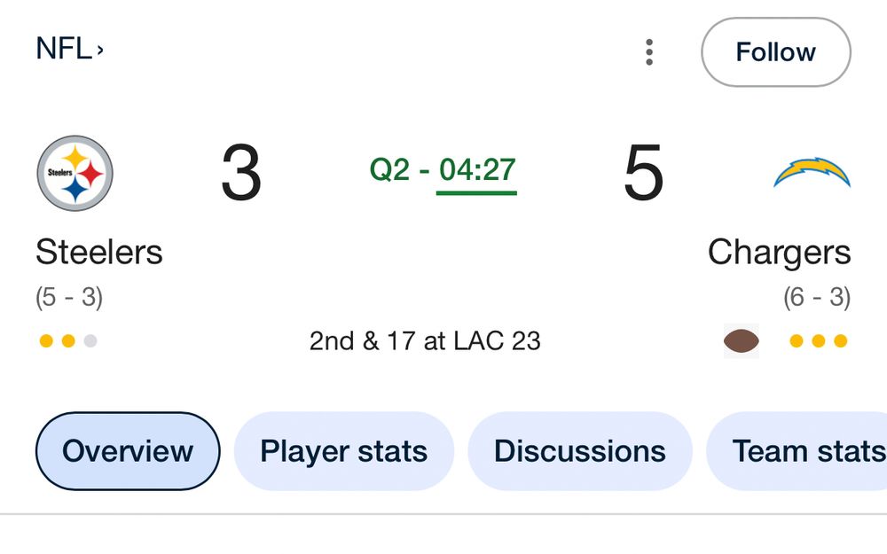Click the Chargers score of 5
Viewport: 887px width, 554px height.
pyautogui.click(x=643, y=174)
